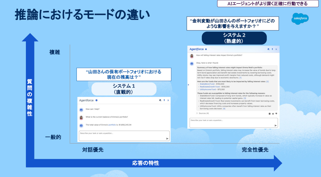Click citation [3] after the StableBond explanation
321x177 pixels.
[x=245, y=98]
